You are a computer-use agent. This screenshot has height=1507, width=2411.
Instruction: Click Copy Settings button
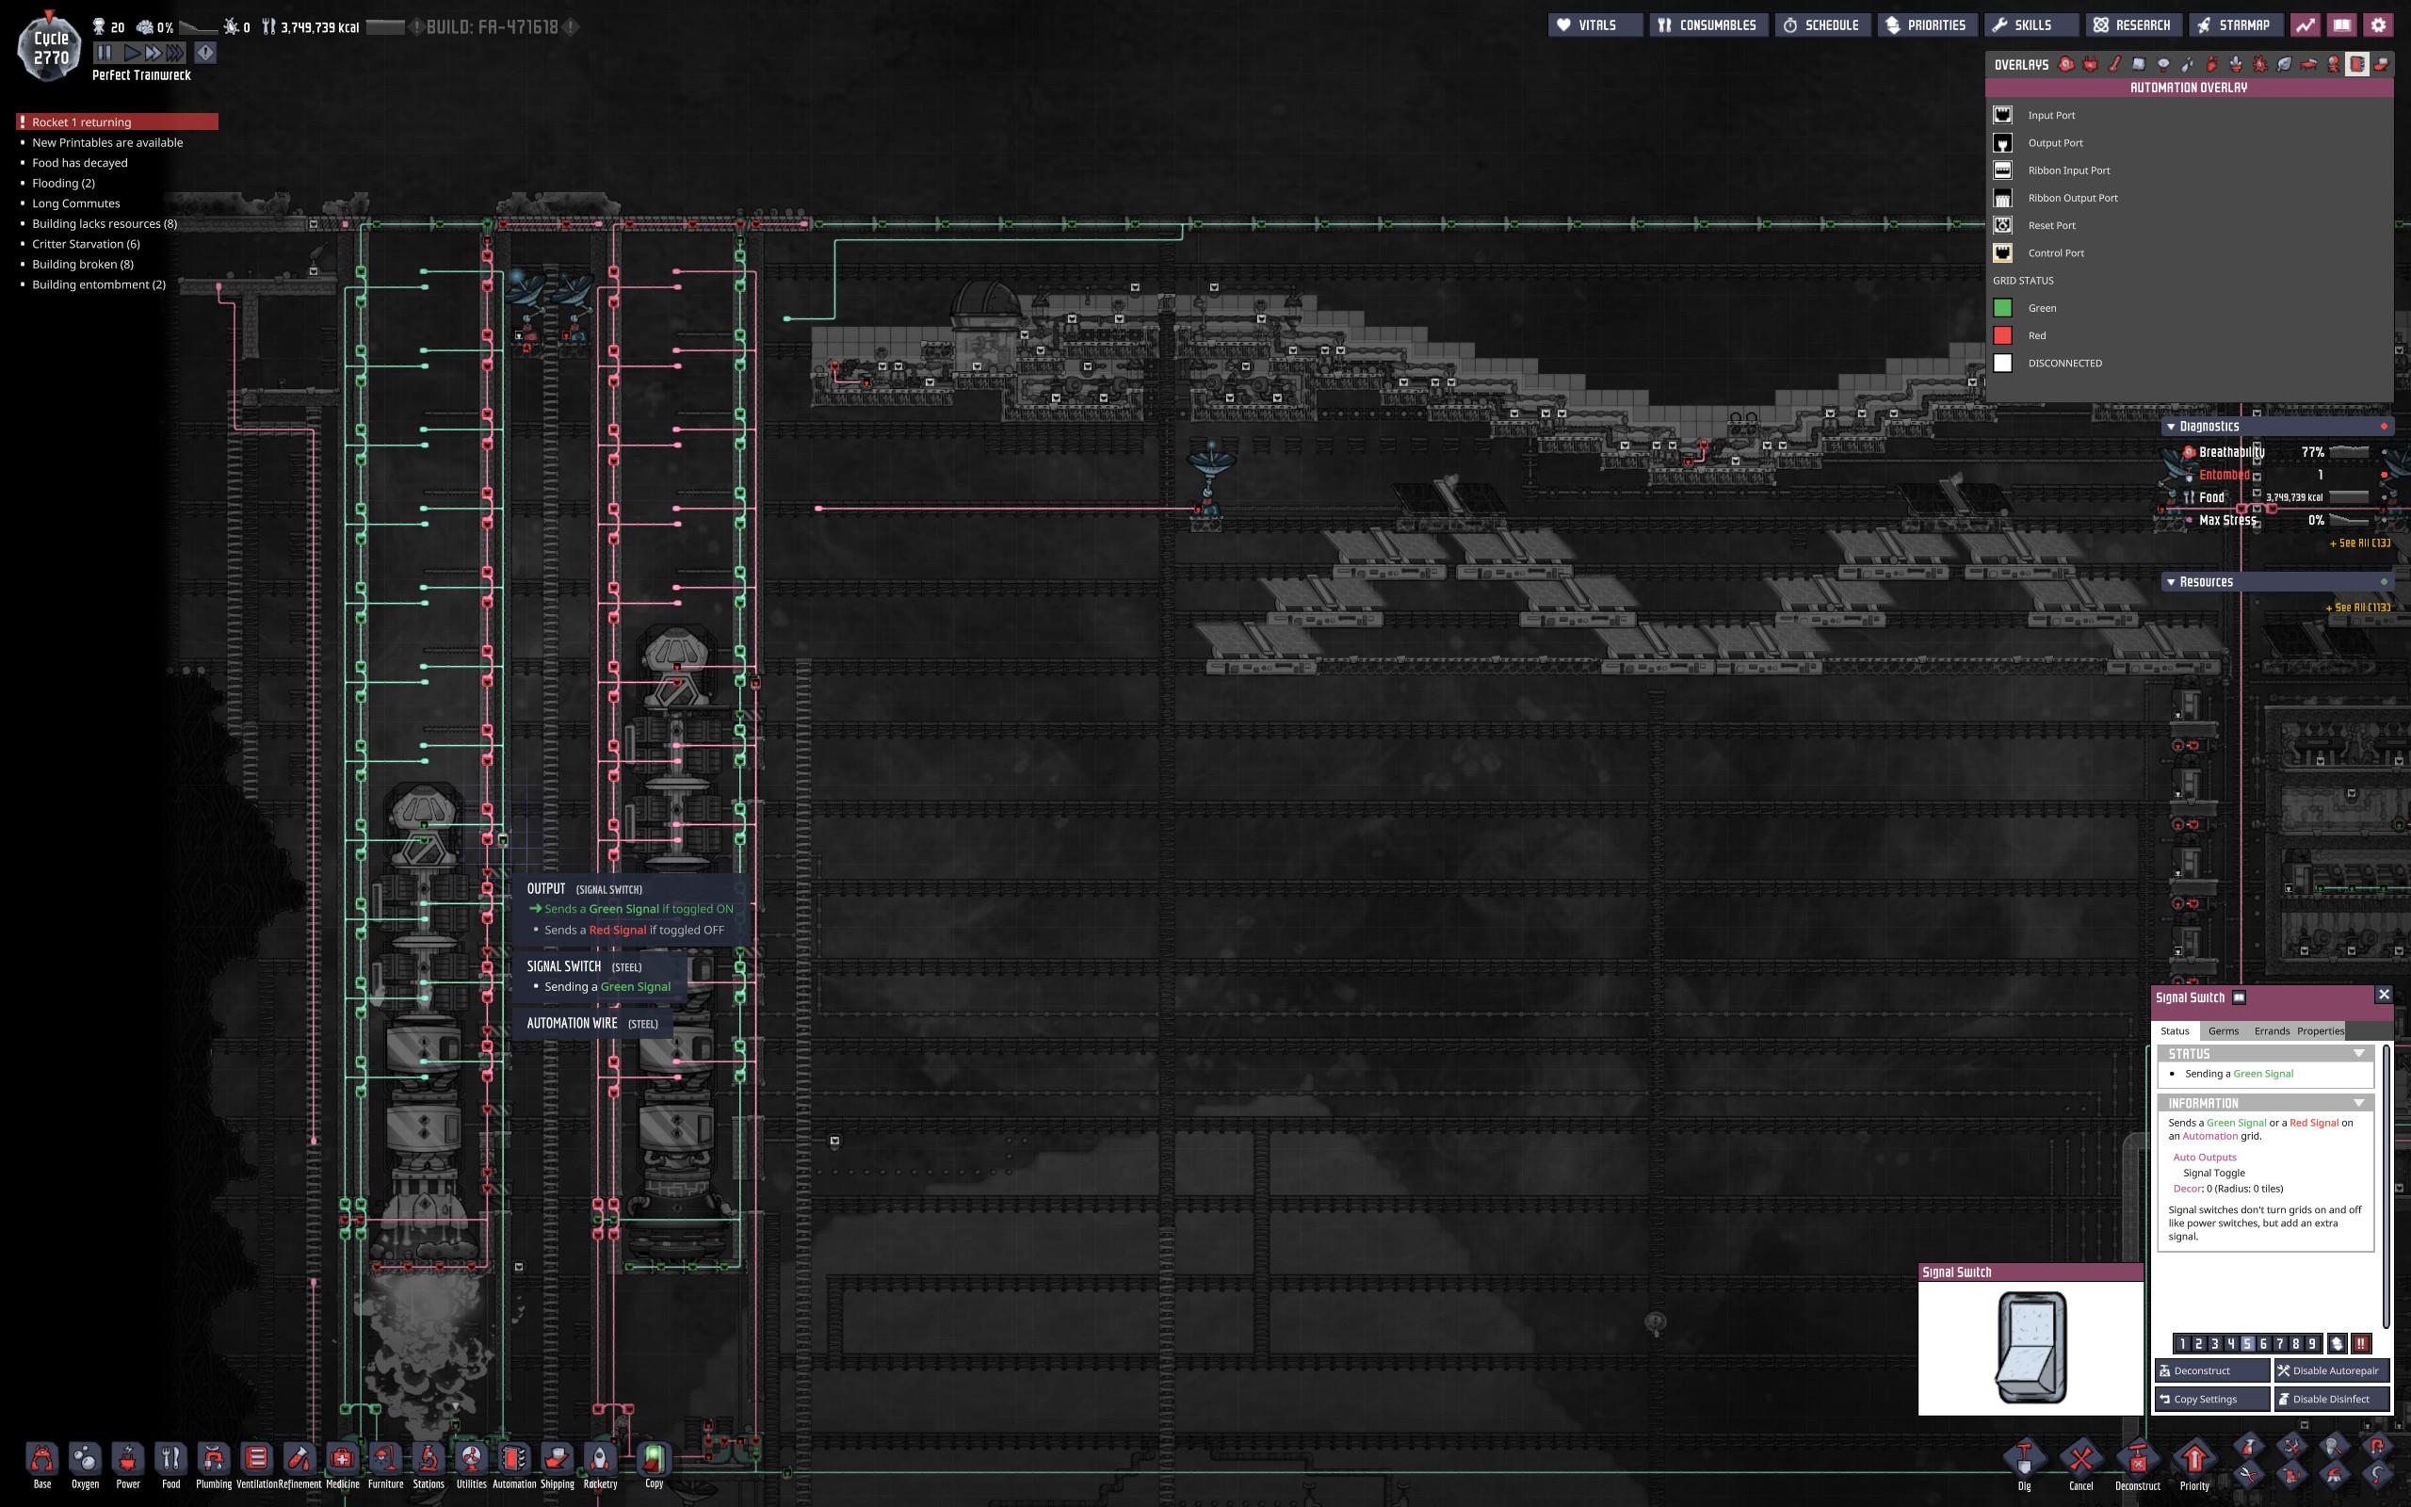click(2210, 1399)
